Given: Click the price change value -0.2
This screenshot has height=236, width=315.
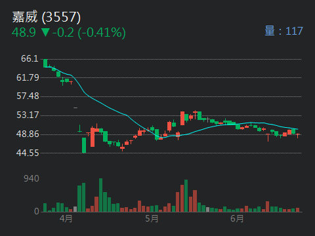Looking at the screenshot, I should tap(63, 33).
